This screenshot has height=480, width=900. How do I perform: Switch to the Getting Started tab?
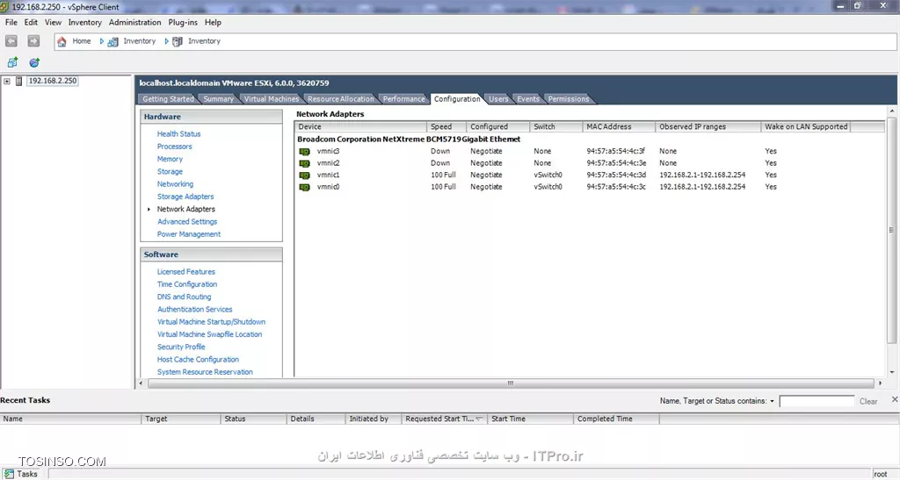click(168, 99)
